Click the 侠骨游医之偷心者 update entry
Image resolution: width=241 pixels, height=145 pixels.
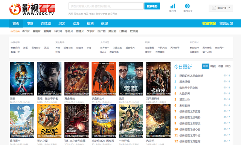(190, 130)
